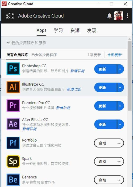Open notifications bell icon
The image size is (133, 187).
tap(109, 16)
